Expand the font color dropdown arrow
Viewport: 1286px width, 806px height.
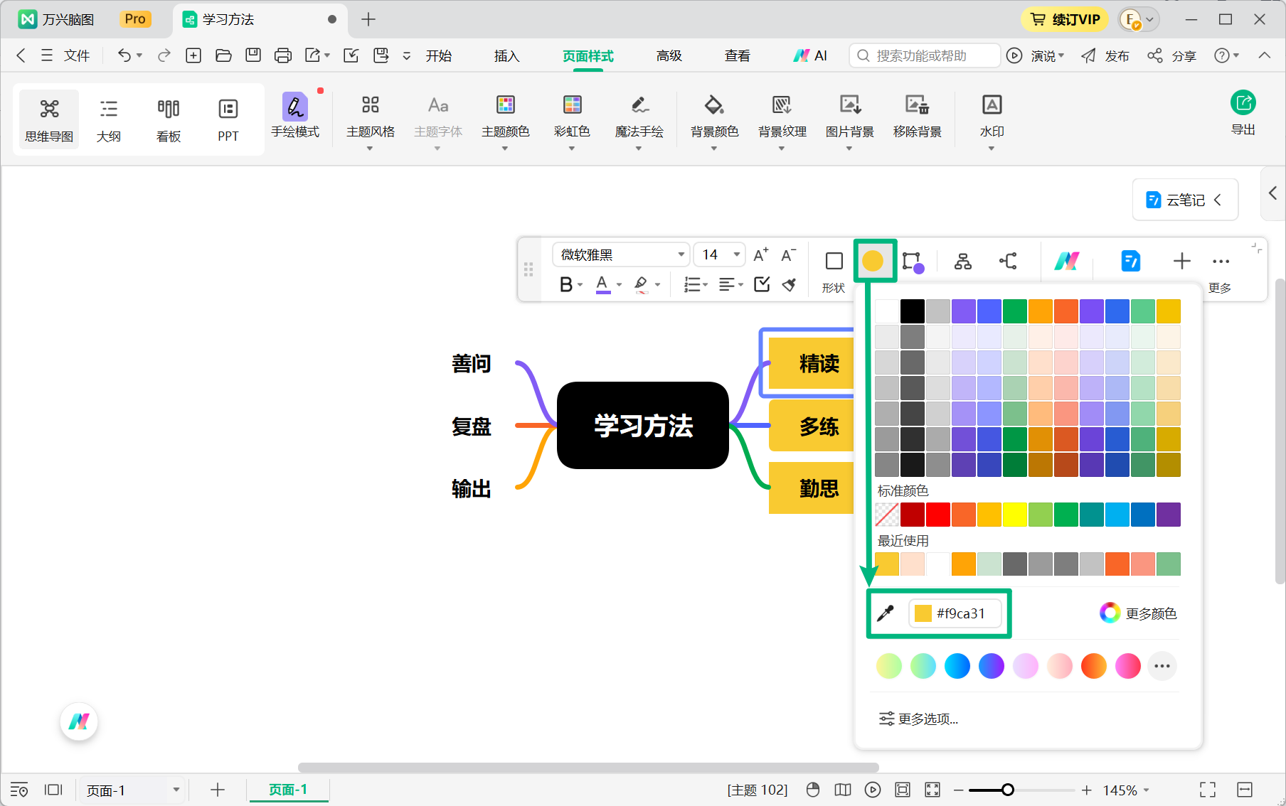tap(620, 284)
